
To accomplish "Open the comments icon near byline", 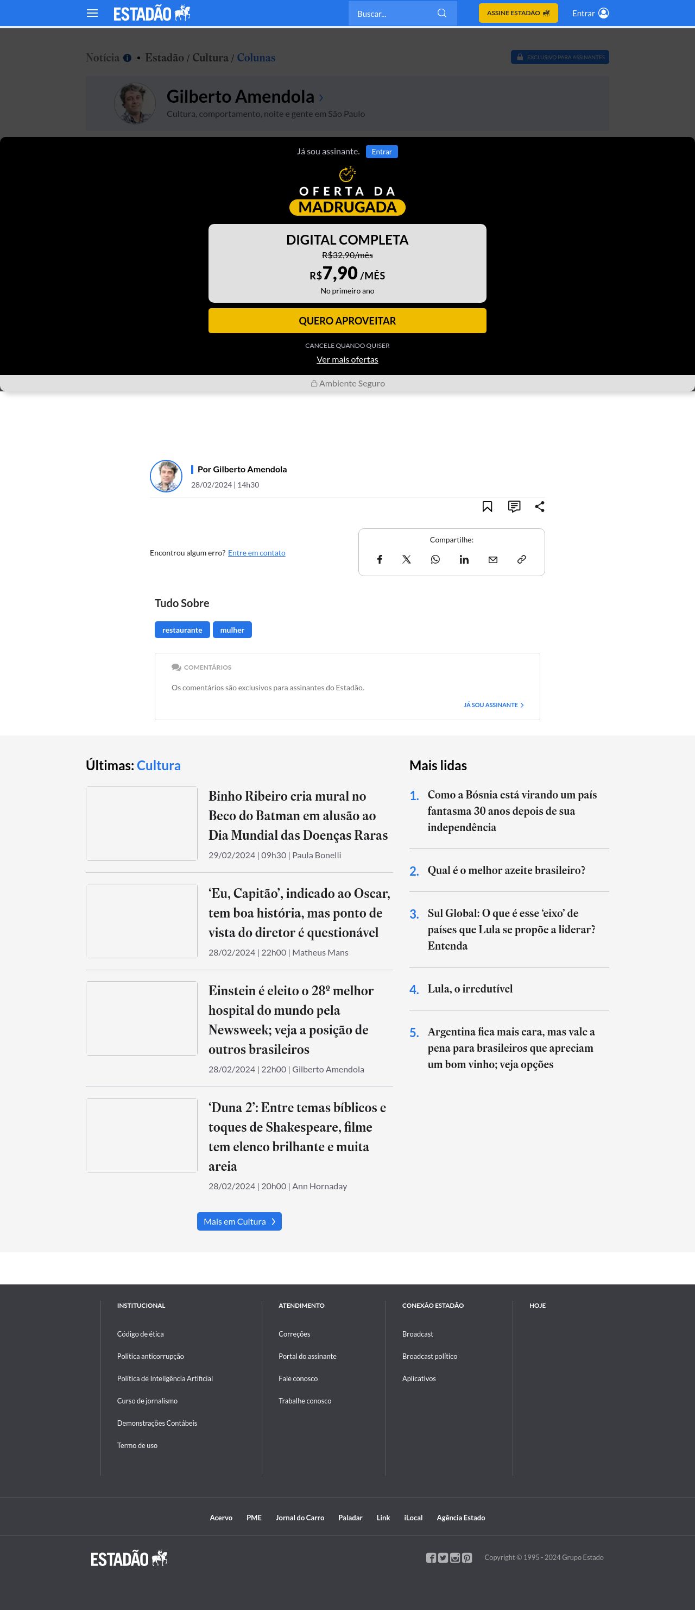I will click(x=514, y=507).
